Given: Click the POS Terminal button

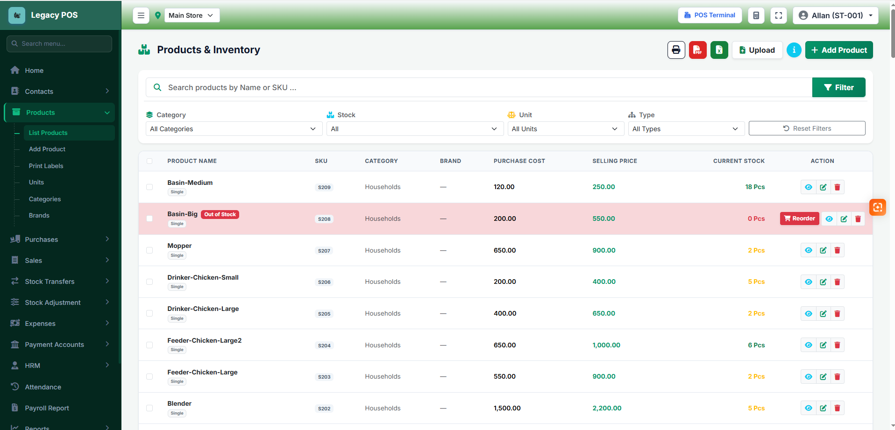Looking at the screenshot, I should pyautogui.click(x=710, y=15).
